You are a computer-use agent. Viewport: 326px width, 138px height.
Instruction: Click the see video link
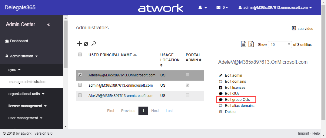coord(302,28)
